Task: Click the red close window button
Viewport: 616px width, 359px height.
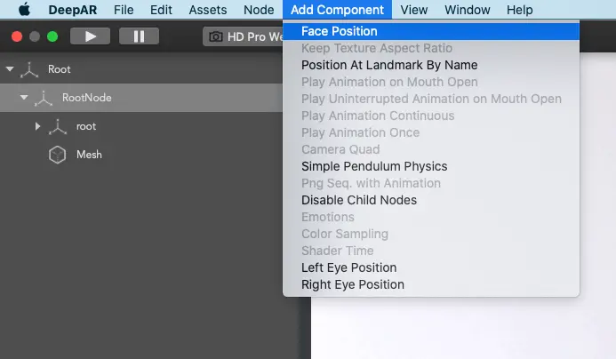Action: click(x=17, y=36)
